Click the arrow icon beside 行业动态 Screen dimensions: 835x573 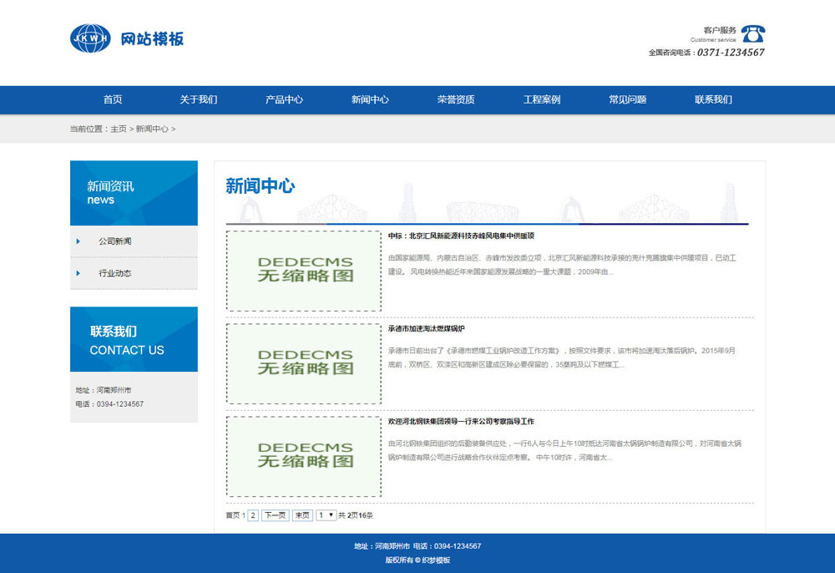pos(77,273)
